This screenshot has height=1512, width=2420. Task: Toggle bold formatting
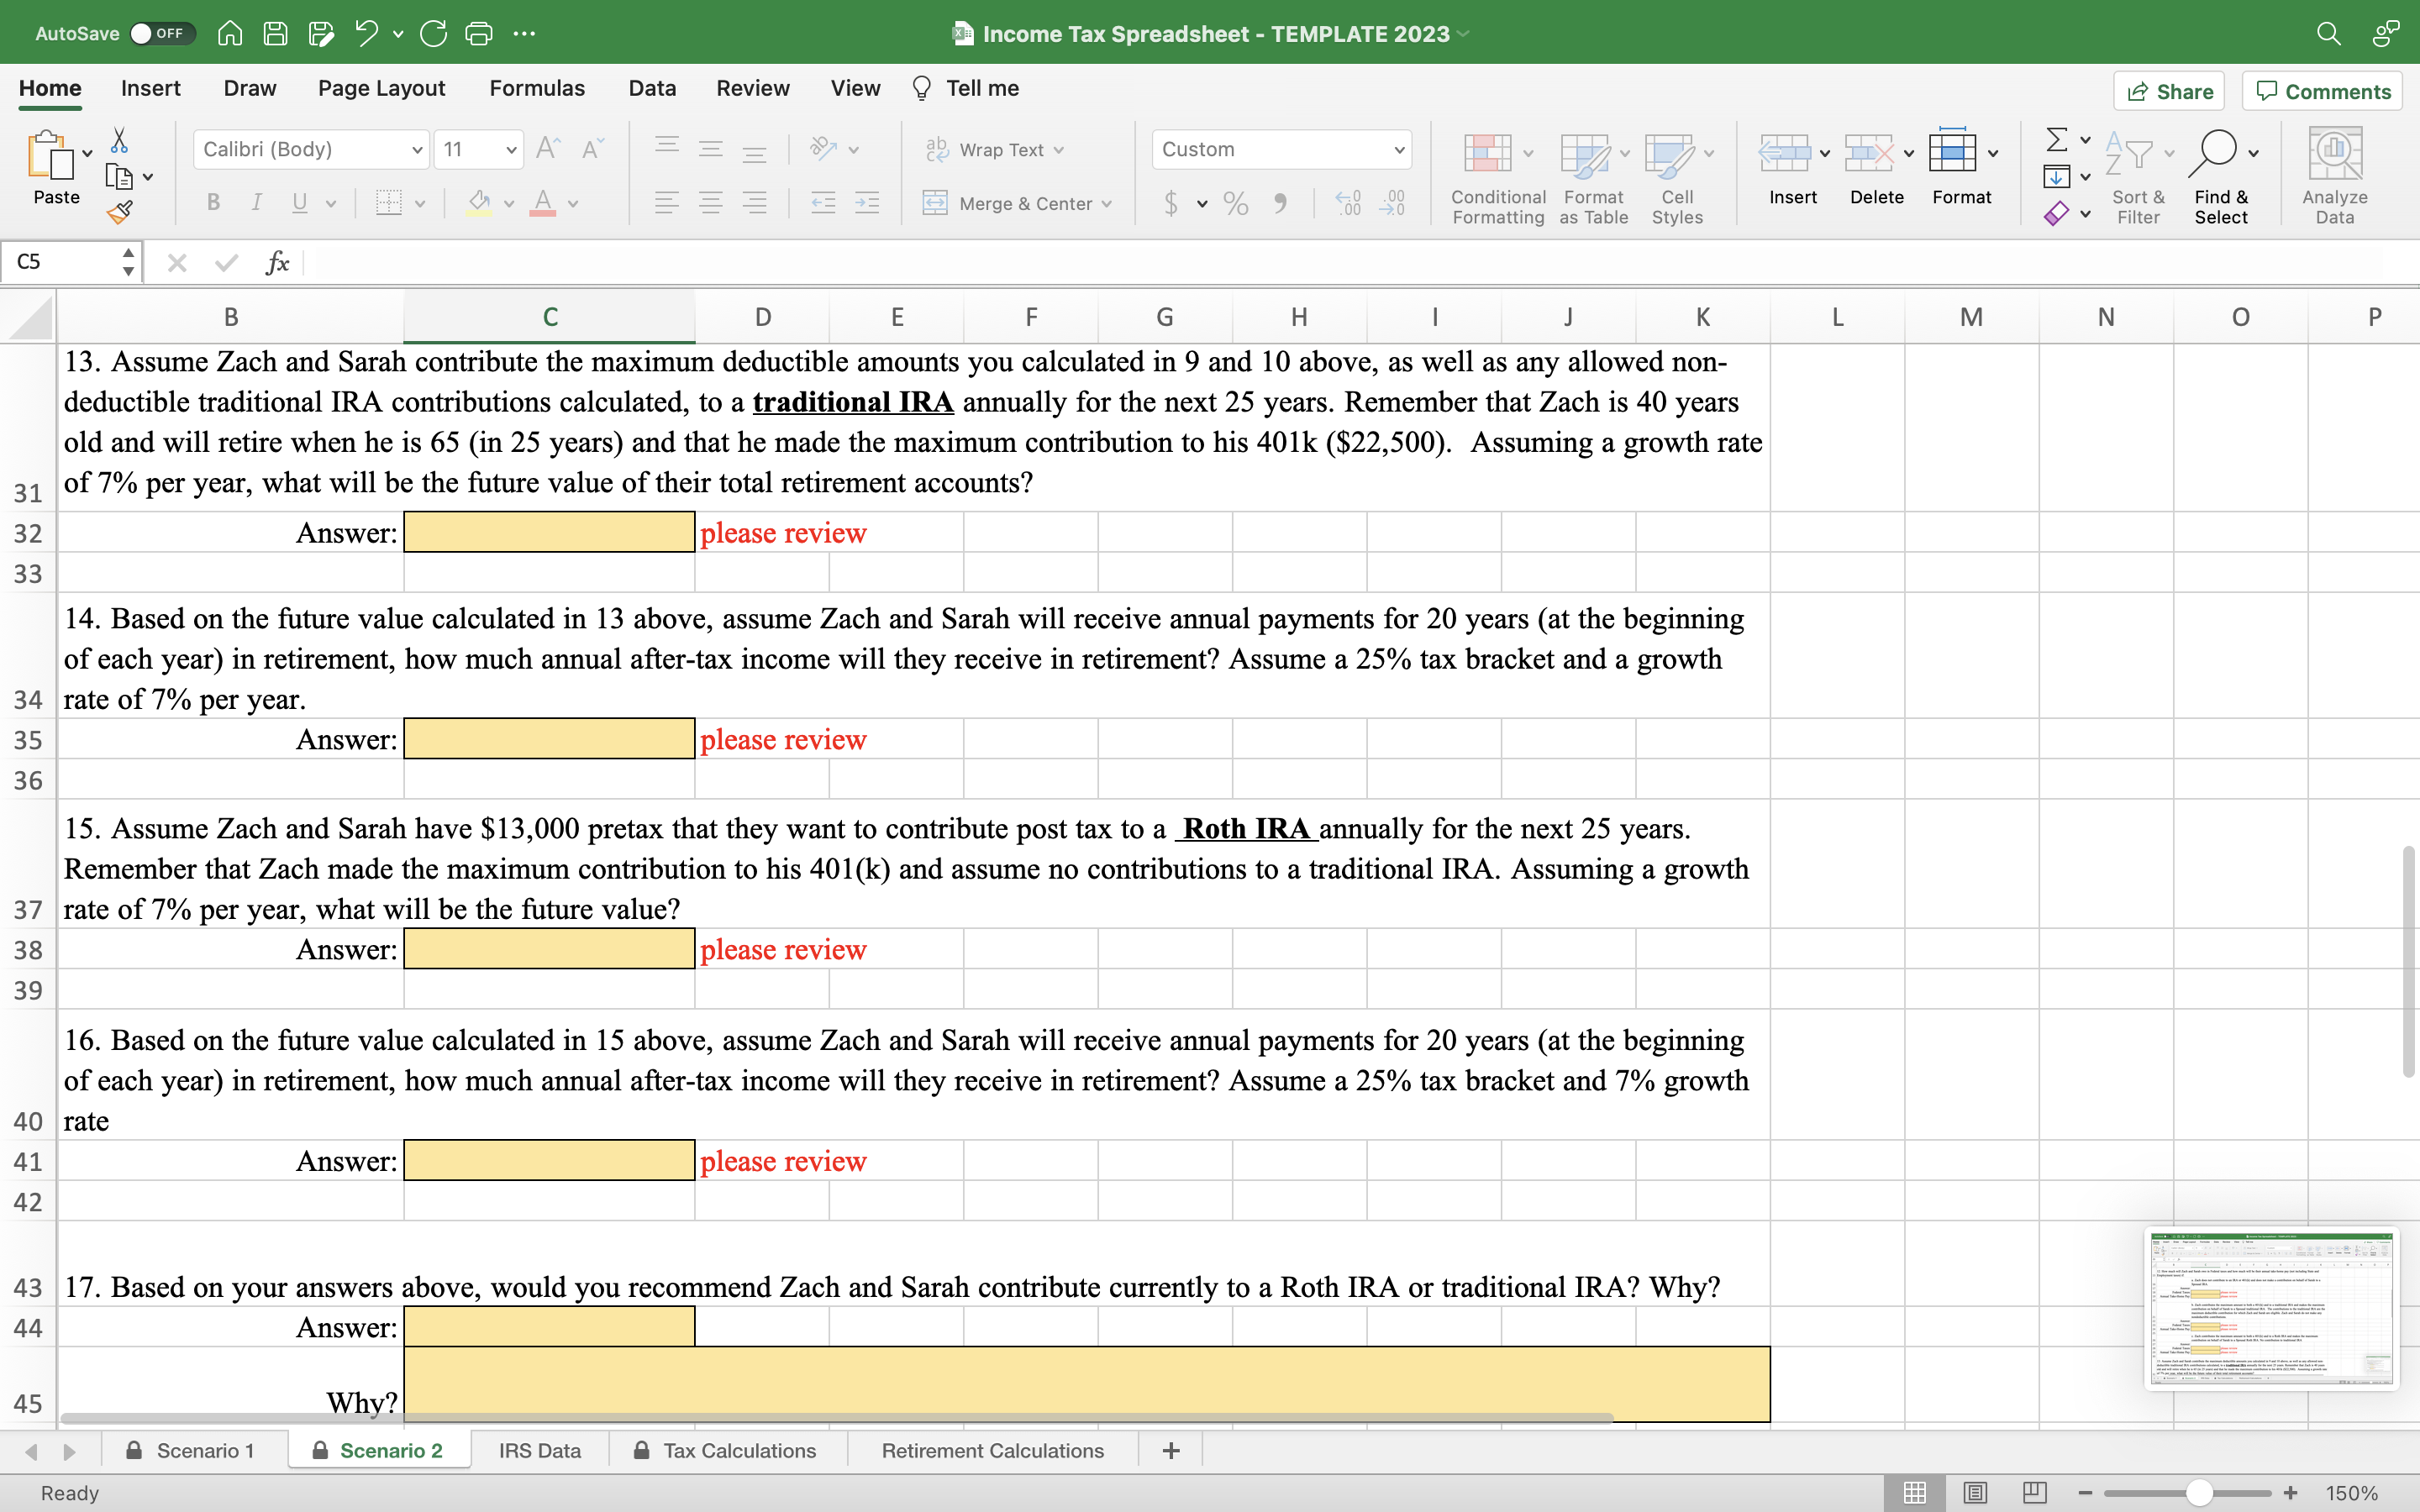point(213,203)
